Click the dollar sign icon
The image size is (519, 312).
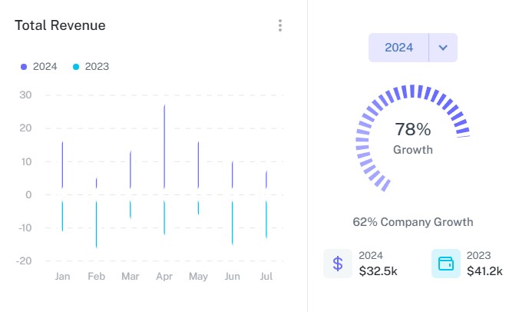338,264
